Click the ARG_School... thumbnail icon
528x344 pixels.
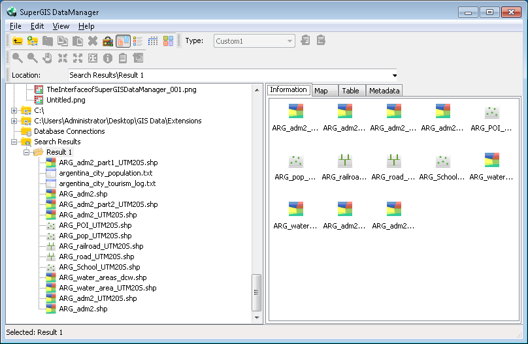tap(442, 161)
